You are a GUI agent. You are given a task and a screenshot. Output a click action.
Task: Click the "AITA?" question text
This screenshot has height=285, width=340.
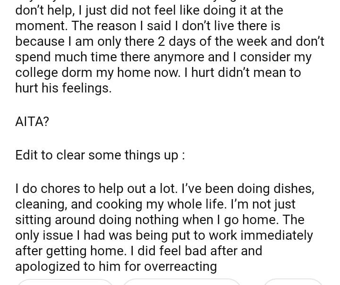click(x=32, y=121)
